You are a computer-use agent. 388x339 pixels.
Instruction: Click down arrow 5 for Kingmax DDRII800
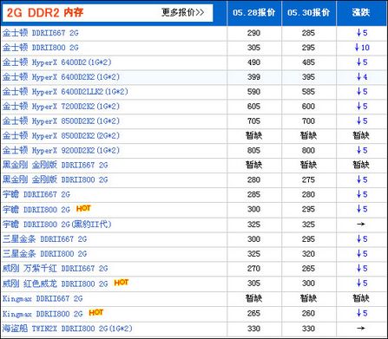point(362,313)
